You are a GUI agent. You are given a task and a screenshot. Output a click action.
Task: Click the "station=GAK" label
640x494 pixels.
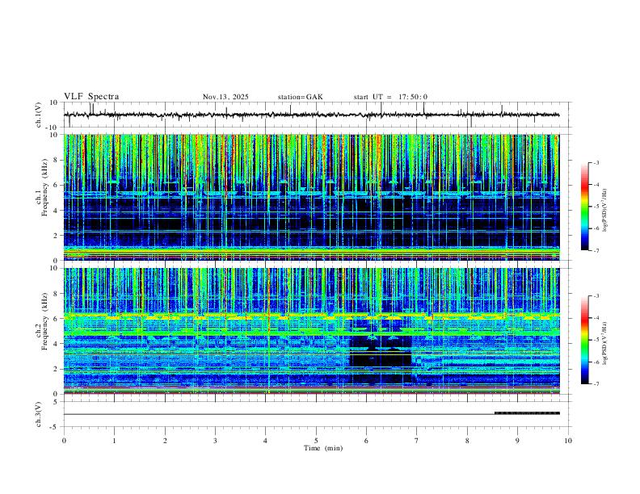click(x=300, y=97)
